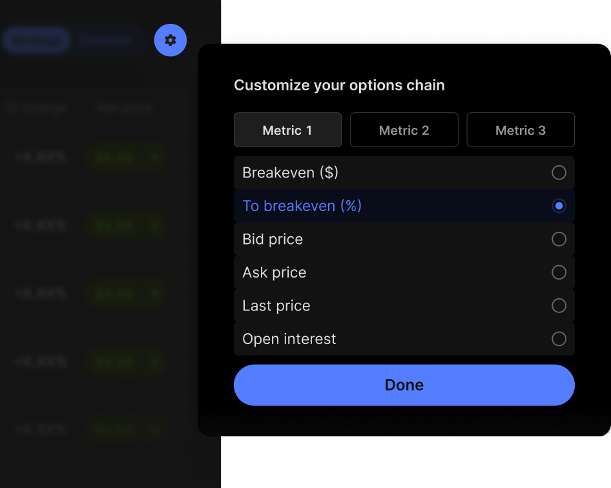Select the Metric 3 tab
This screenshot has height=488, width=611.
click(520, 130)
